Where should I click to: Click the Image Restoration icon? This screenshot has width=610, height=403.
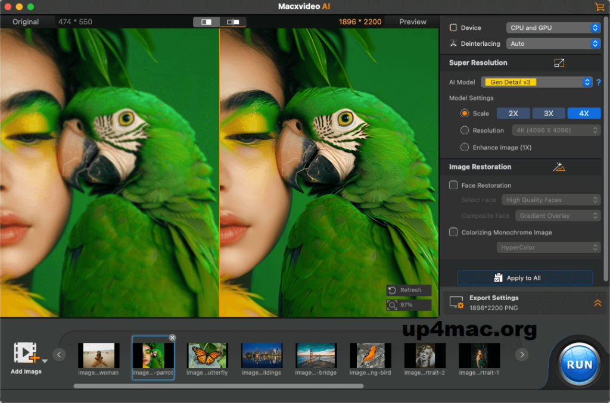(559, 167)
